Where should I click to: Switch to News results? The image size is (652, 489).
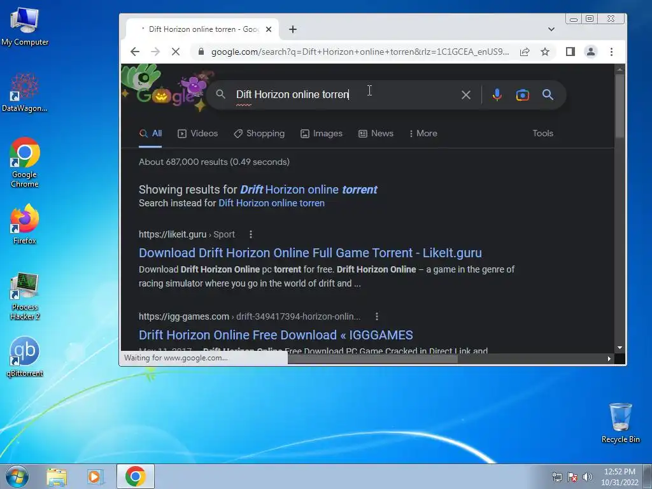point(376,134)
